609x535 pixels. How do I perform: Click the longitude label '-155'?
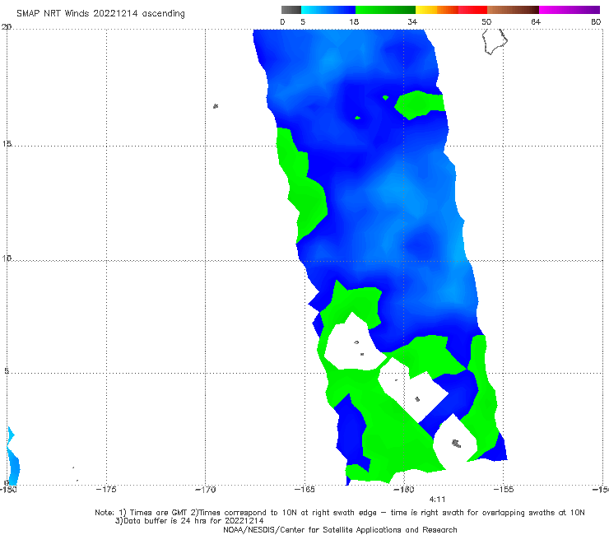[504, 490]
